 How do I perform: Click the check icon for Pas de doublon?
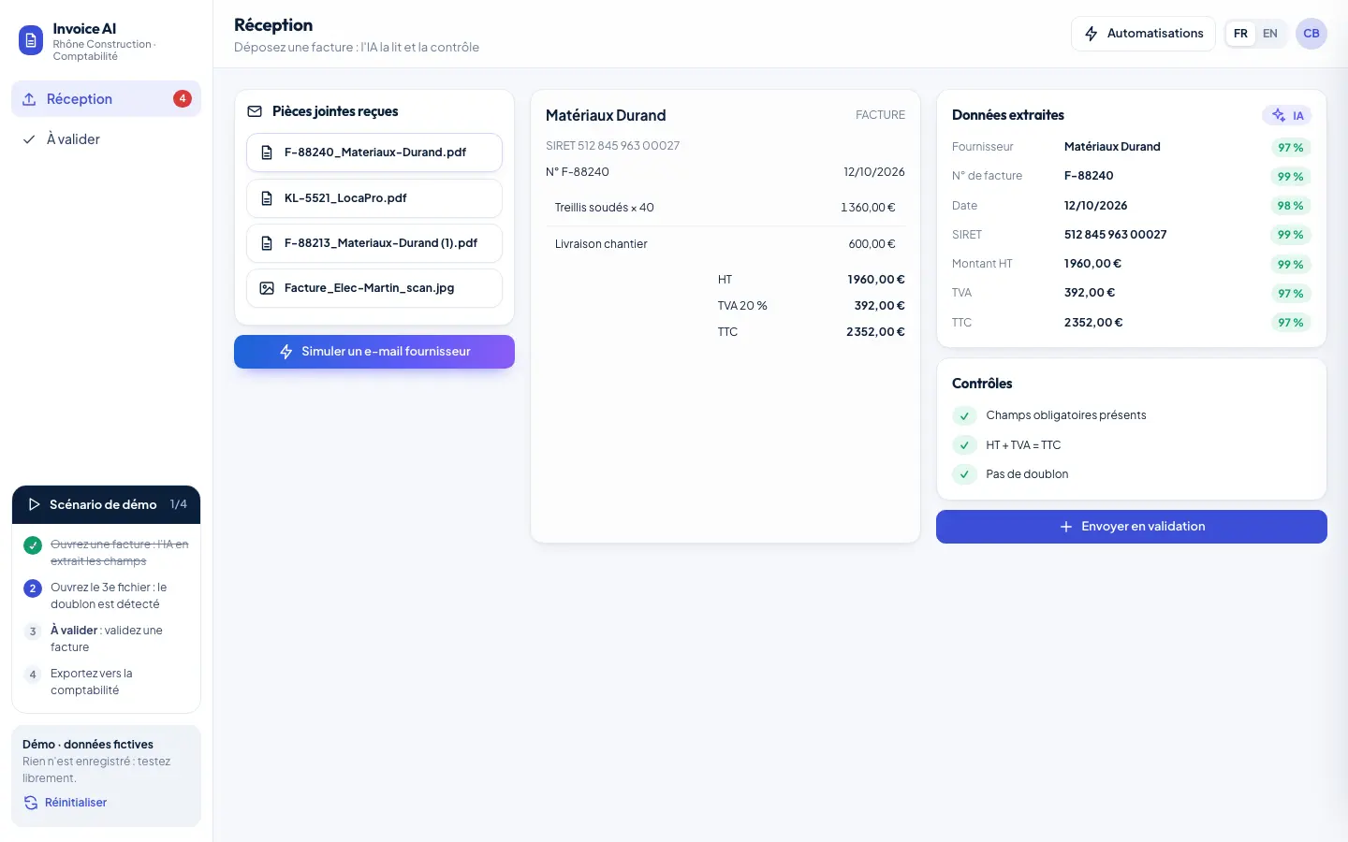click(964, 474)
